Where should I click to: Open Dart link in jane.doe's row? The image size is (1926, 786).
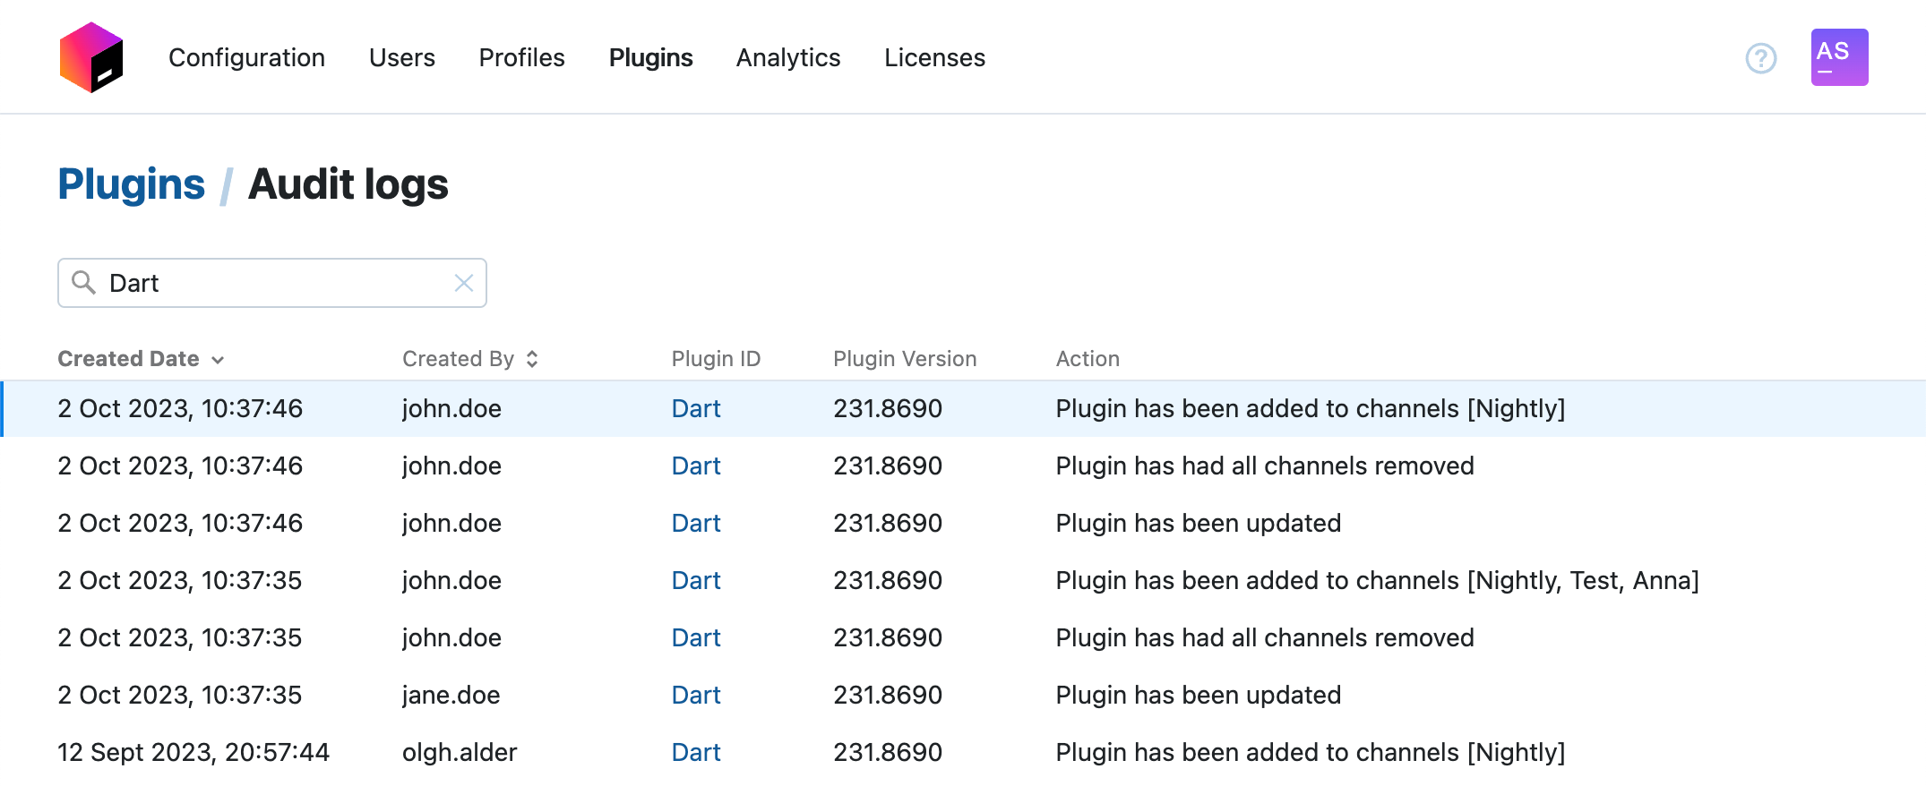[695, 696]
